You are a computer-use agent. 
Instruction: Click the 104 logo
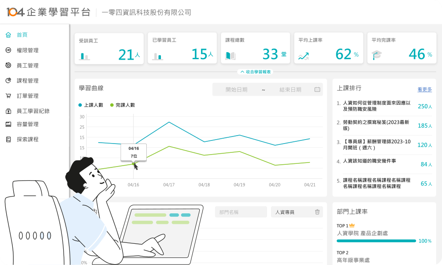15,12
